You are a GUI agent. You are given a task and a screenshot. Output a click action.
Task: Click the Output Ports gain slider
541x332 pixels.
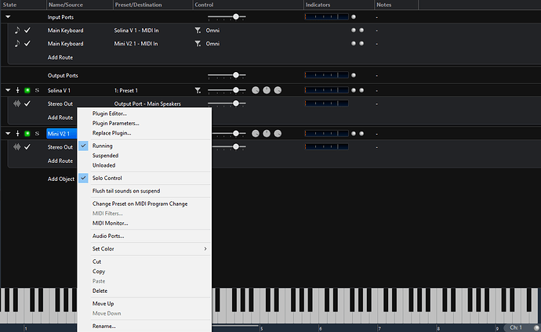coord(227,75)
